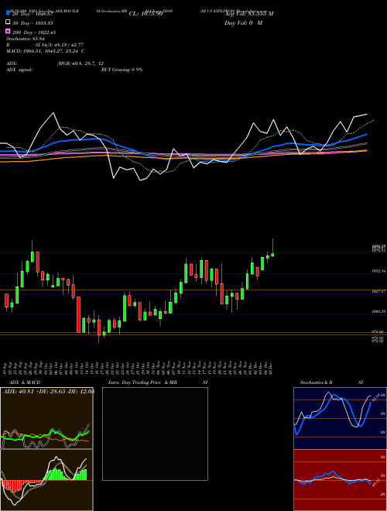The height and width of the screenshot is (511, 387).
Task: Click the tall red candle at the October low
Action: pyautogui.click(x=78, y=314)
